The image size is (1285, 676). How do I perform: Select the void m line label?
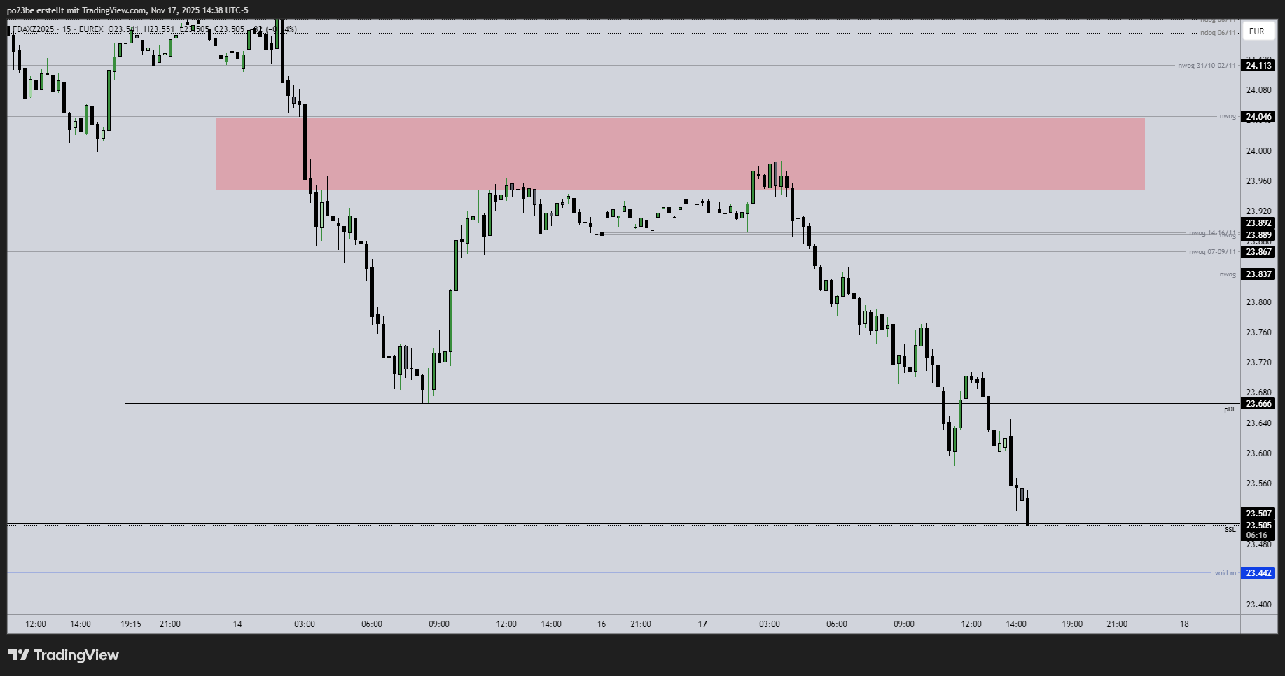click(x=1225, y=573)
